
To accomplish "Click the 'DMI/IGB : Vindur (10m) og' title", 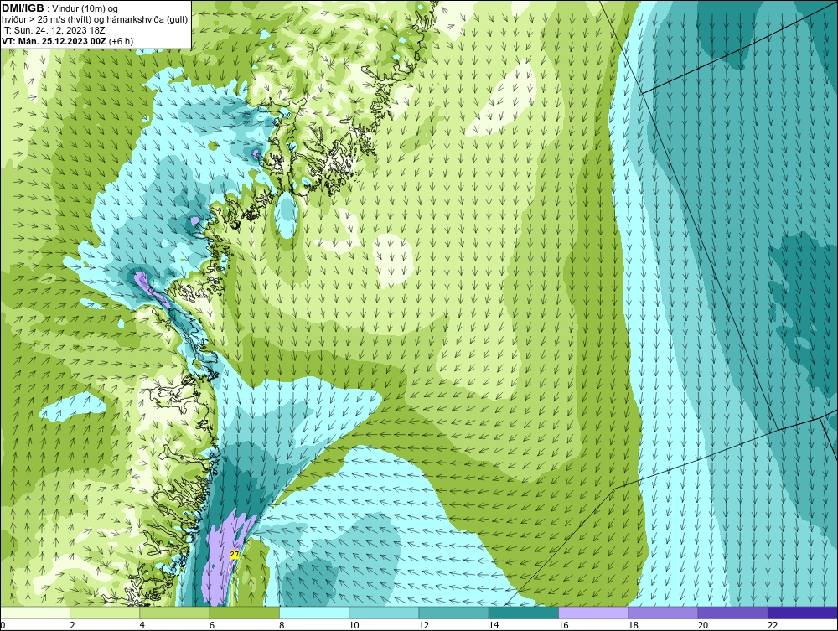I will tap(60, 8).
